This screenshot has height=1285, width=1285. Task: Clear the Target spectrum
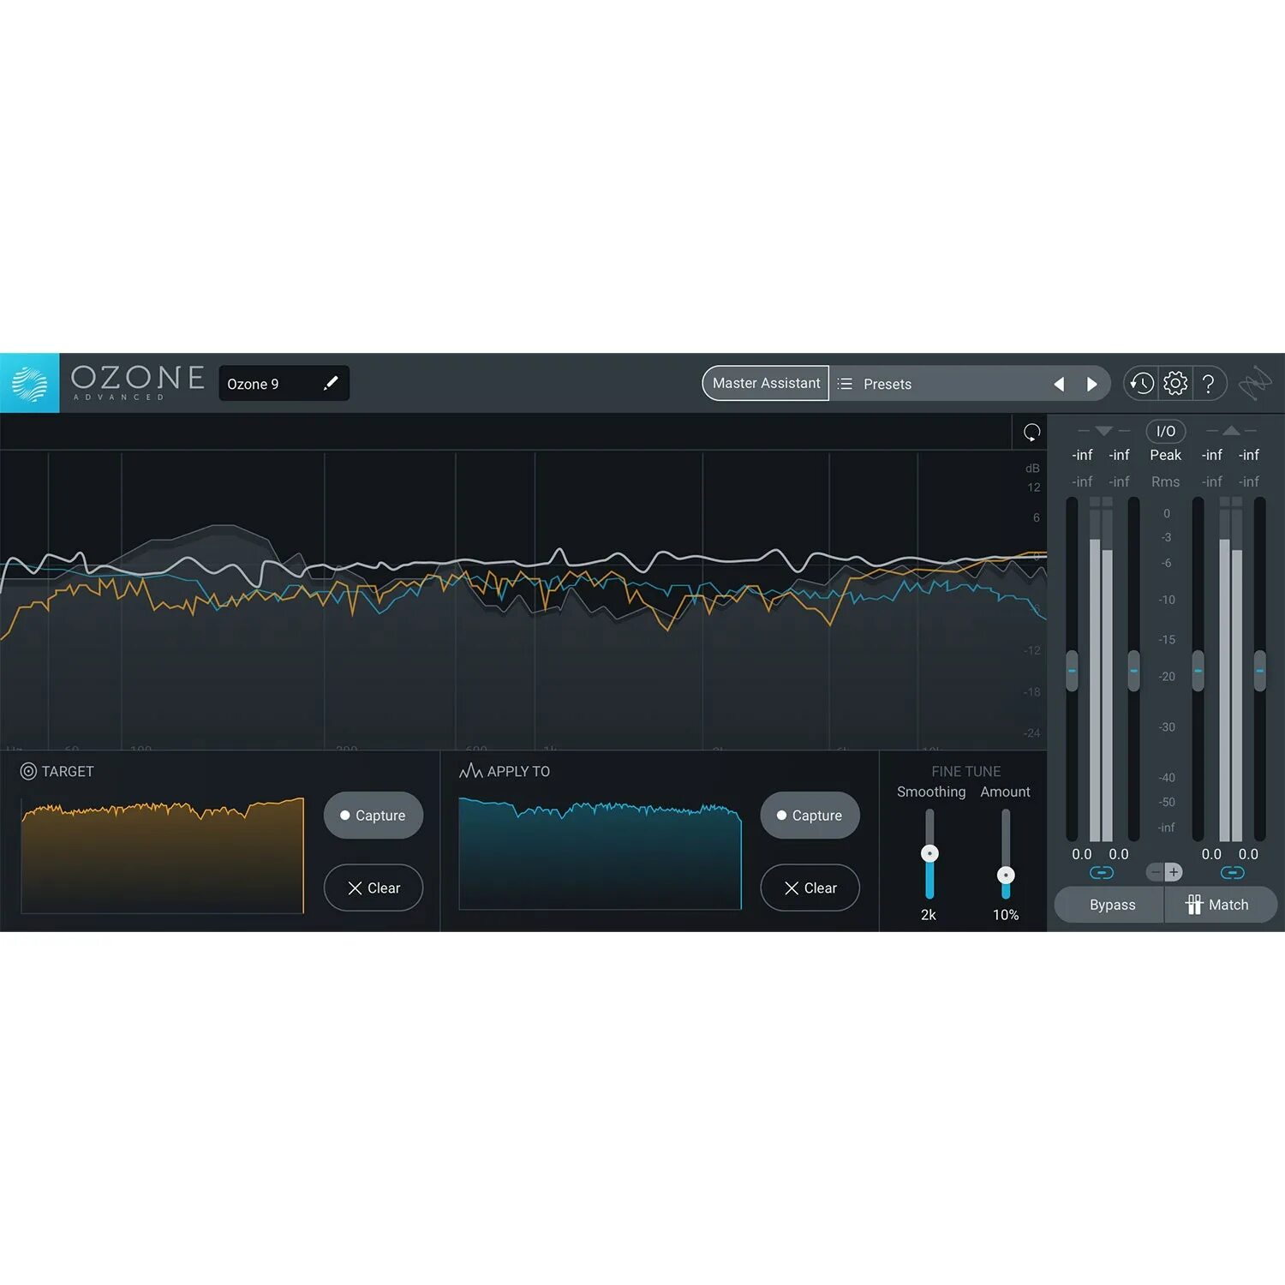(x=374, y=888)
